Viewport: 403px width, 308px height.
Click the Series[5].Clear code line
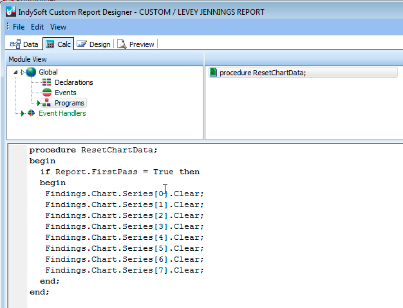124,248
